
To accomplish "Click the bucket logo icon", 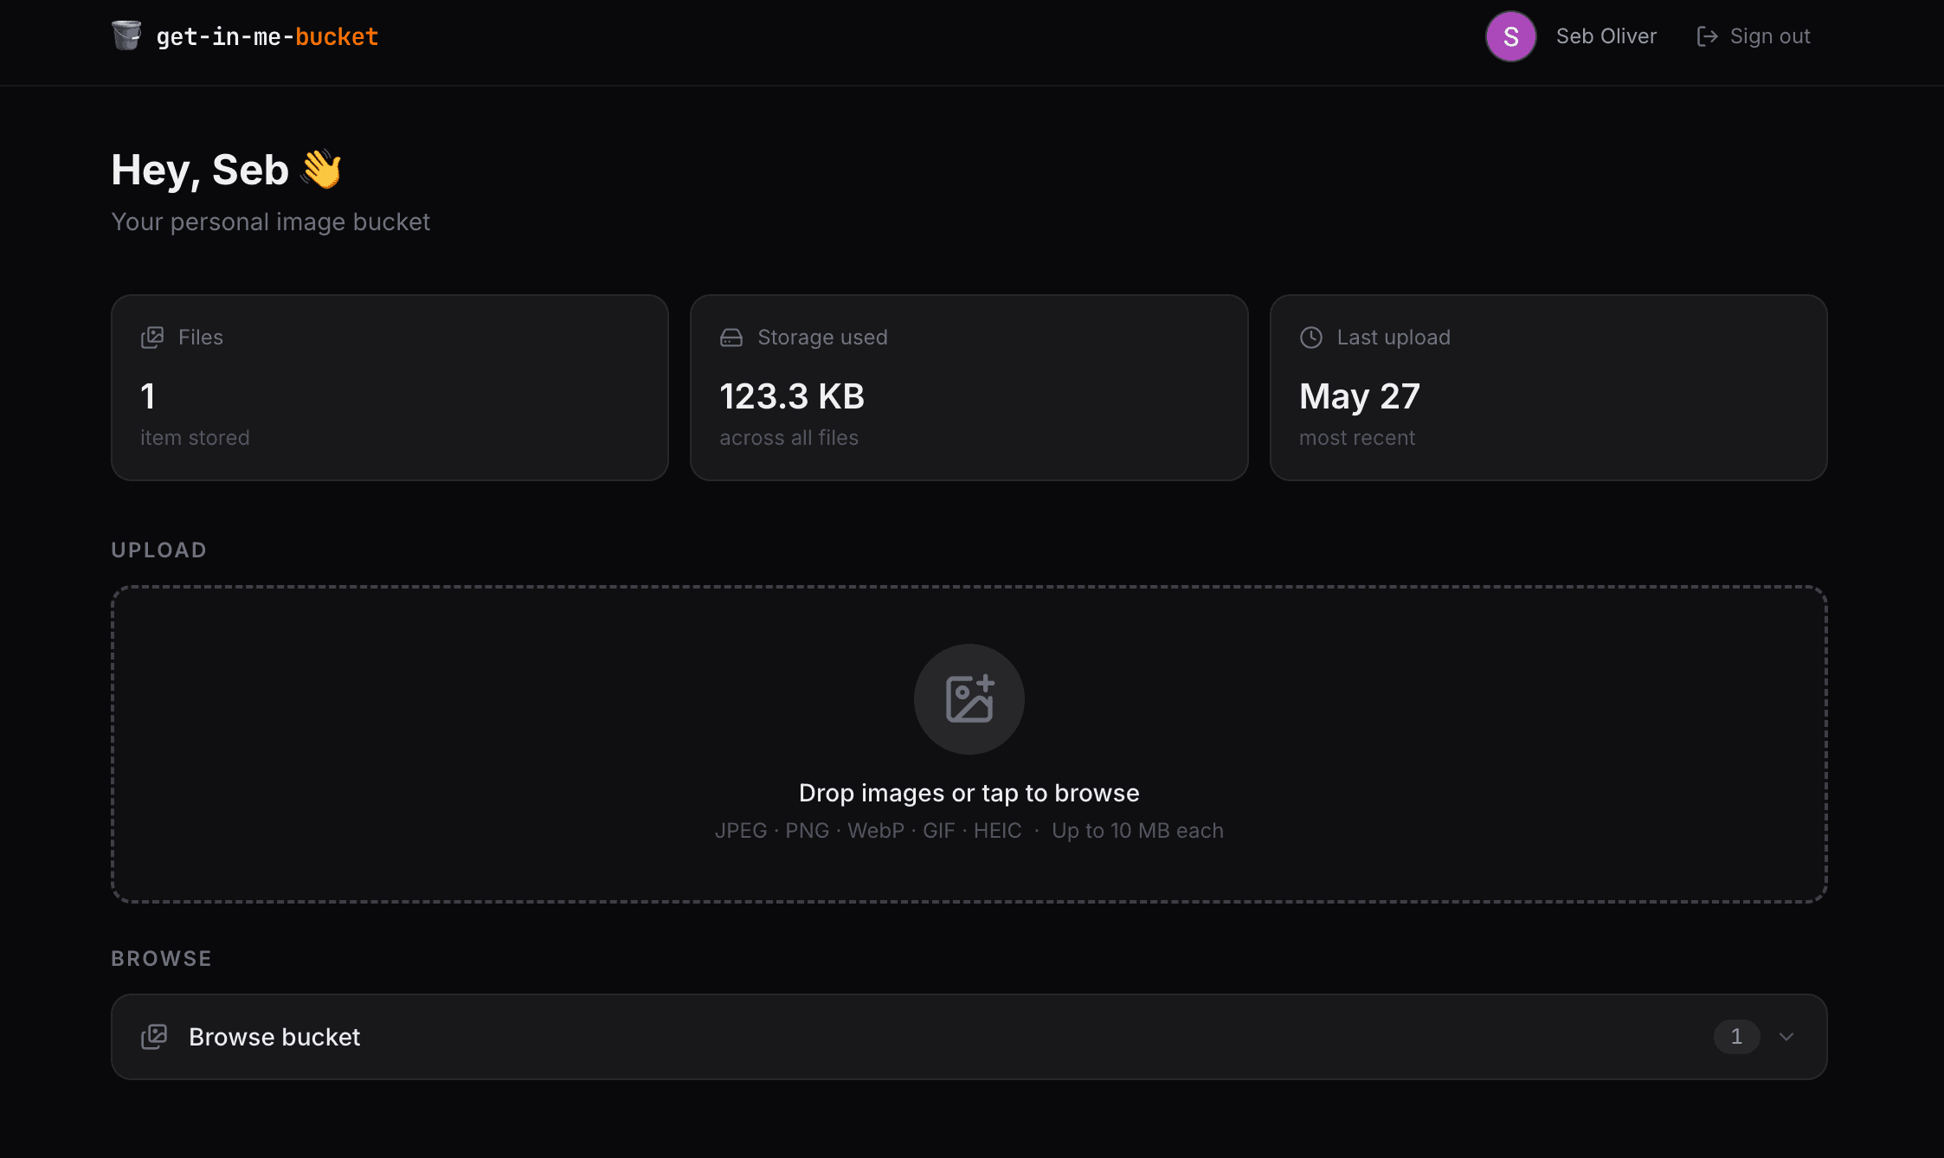I will (x=126, y=35).
